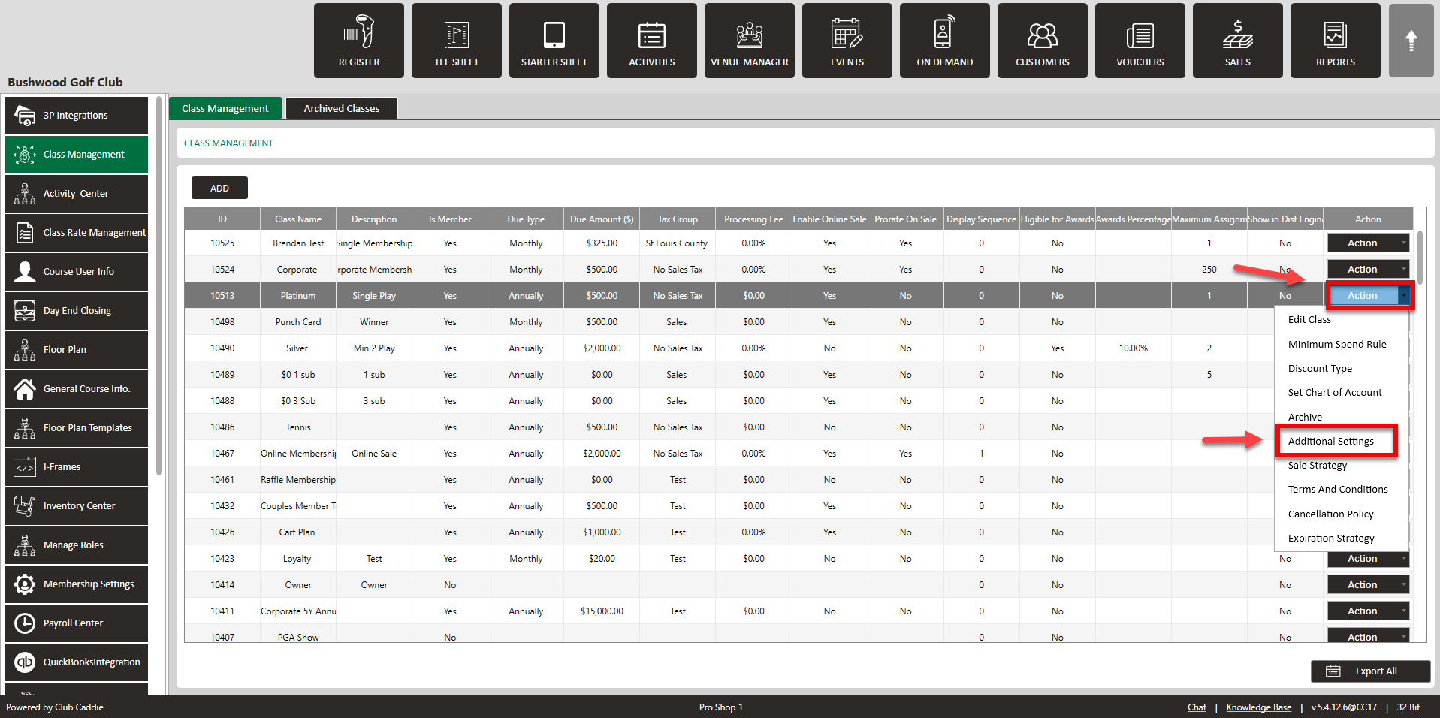Click the left sidebar vertical scrollbar
Screen dimensions: 1440x718
pos(158,285)
